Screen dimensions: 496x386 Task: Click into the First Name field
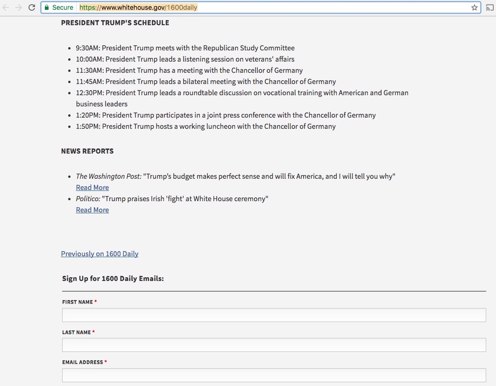tap(274, 315)
